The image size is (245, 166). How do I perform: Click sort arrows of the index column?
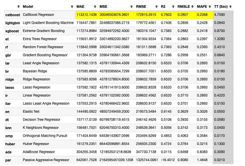pyautogui.click(x=18, y=7)
